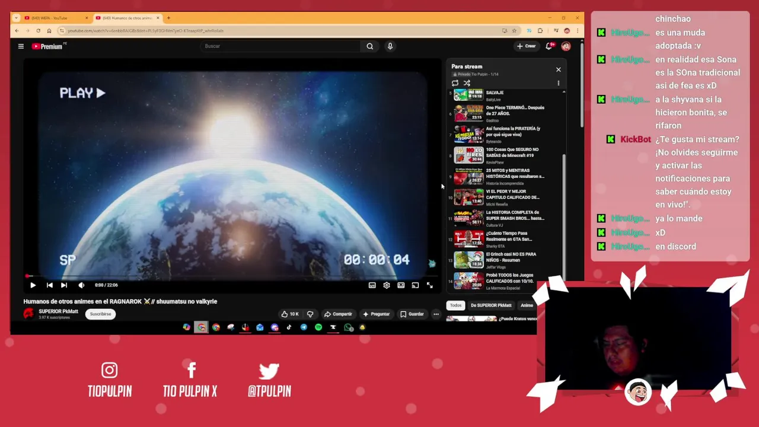Image resolution: width=759 pixels, height=427 pixels.
Task: Activate voice search microphone
Action: coord(390,46)
